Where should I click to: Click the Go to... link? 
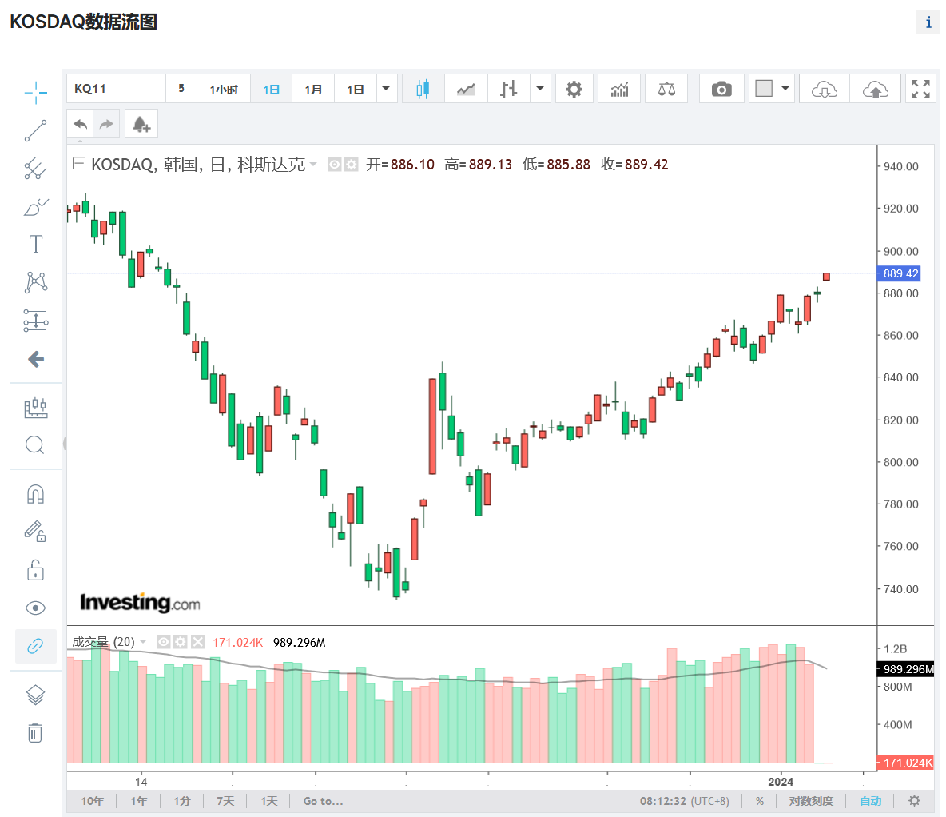(323, 801)
